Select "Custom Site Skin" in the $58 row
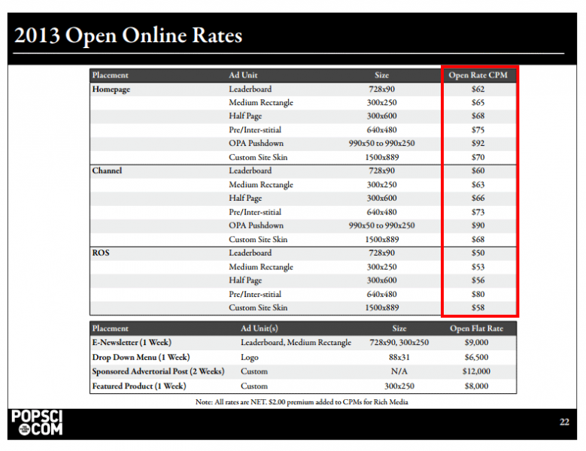Viewport: 586px width, 451px height. tap(258, 307)
